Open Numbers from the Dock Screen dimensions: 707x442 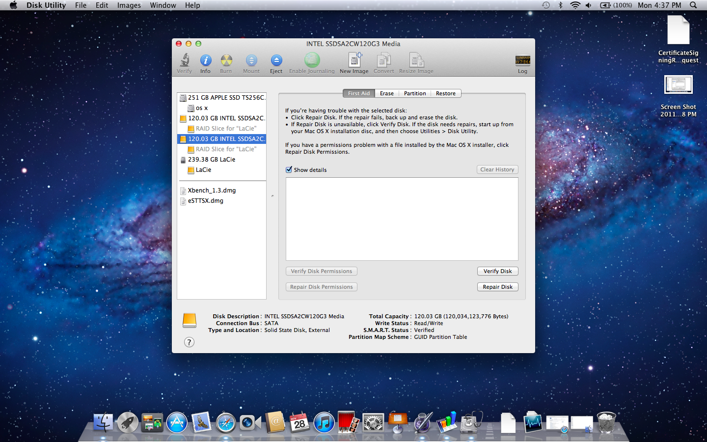tap(447, 422)
